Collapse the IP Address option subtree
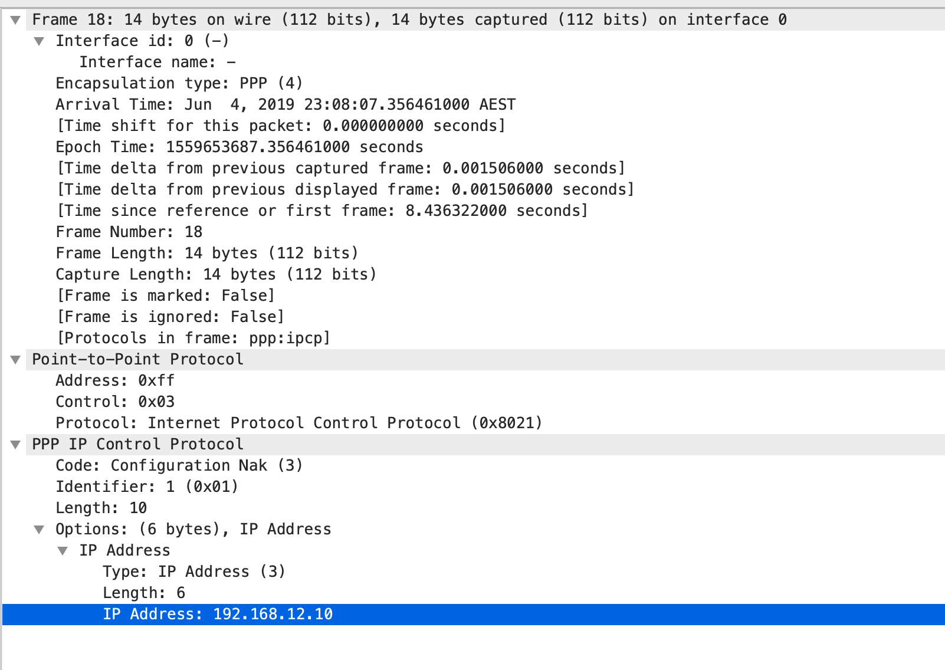Image resolution: width=945 pixels, height=670 pixels. pos(63,551)
